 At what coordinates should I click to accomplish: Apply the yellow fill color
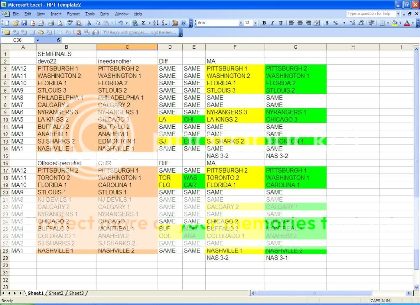395,23
